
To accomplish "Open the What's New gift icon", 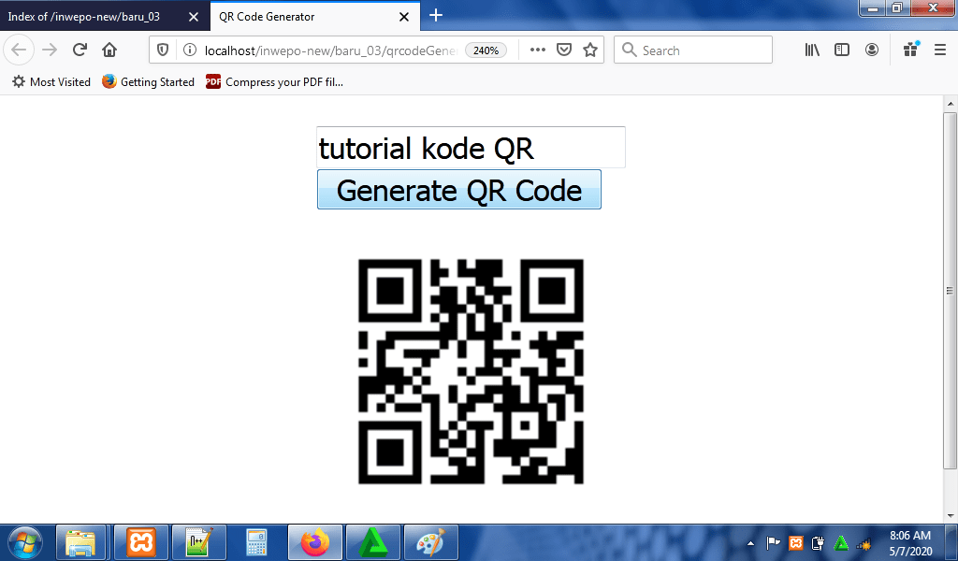I will pyautogui.click(x=911, y=50).
